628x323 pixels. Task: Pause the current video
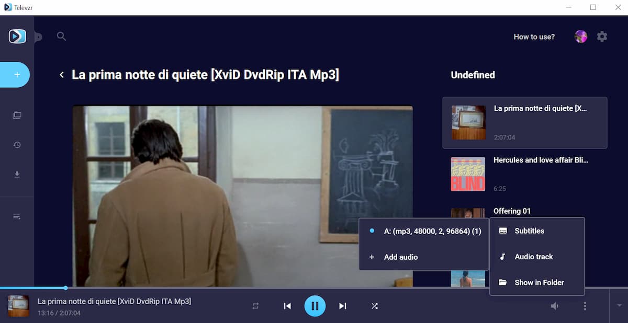coord(315,306)
